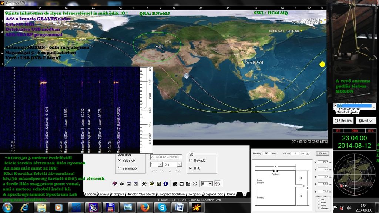Open Firefox from the taskbar
The height and width of the screenshot is (213, 379).
point(145,207)
